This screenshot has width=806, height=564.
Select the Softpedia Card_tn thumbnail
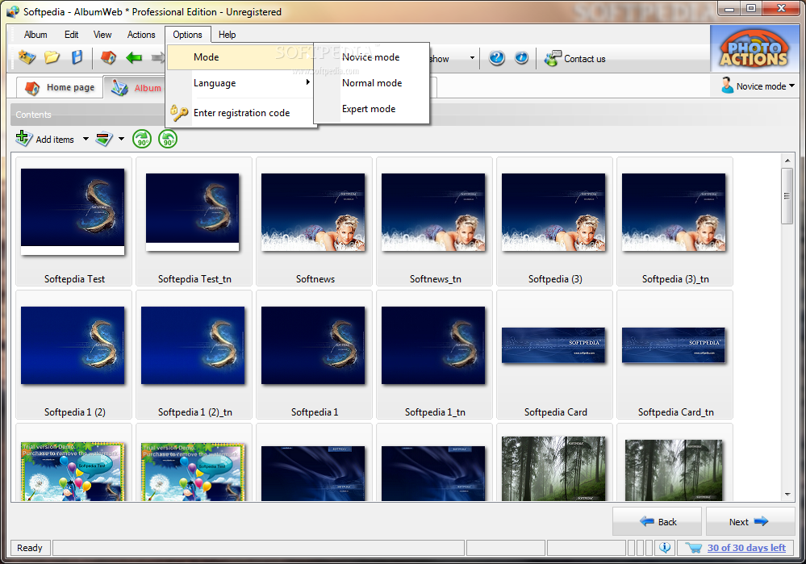[675, 355]
